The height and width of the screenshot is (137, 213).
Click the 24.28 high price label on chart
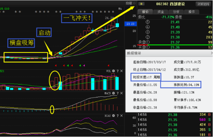tap(109, 18)
